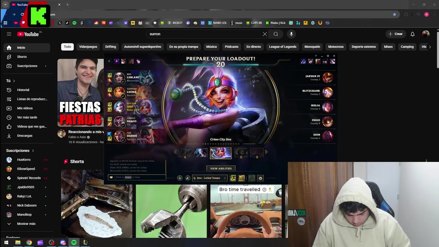Open Suscripciones in sidebar
Image resolution: width=439 pixels, height=247 pixels.
(27, 66)
